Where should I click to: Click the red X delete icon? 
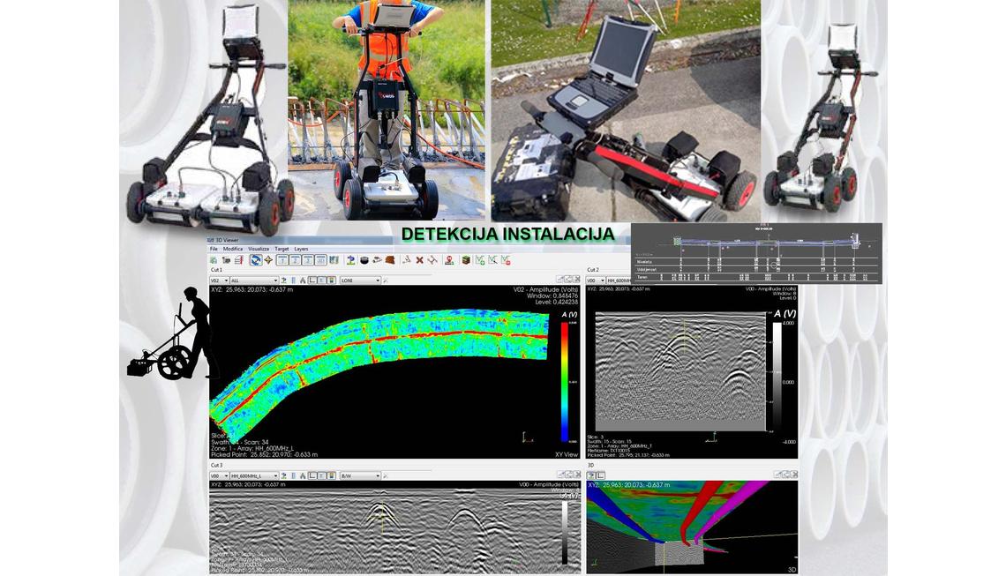click(x=419, y=260)
